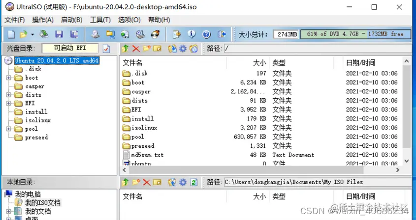
Task: Expand the EFI folder in the disc tree
Action: tap(8, 103)
